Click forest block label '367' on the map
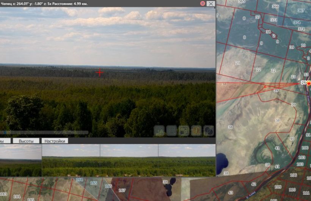This screenshot has height=201, width=311. [x=301, y=10]
